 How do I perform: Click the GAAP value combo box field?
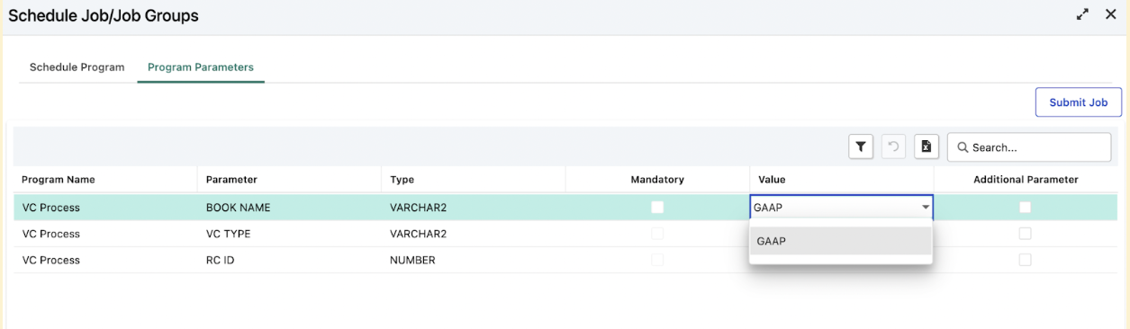pyautogui.click(x=841, y=208)
